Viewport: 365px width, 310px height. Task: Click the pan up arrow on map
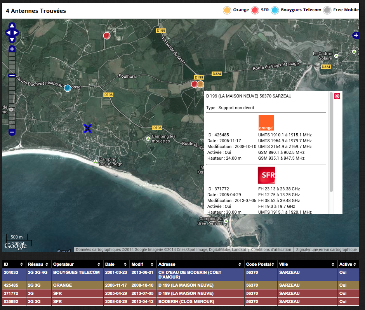[x=12, y=26]
